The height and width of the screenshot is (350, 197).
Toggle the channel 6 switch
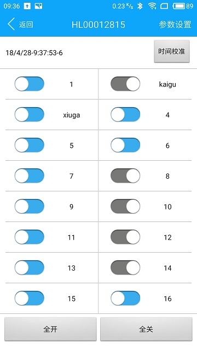[x=125, y=145]
